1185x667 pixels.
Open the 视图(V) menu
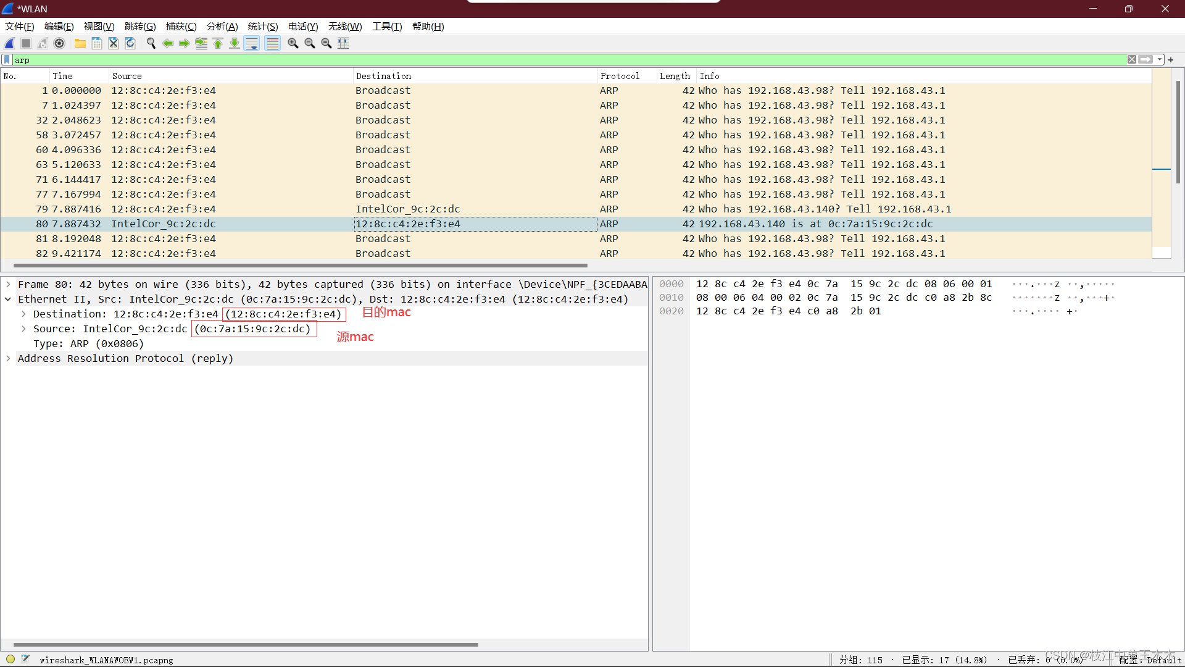coord(99,27)
